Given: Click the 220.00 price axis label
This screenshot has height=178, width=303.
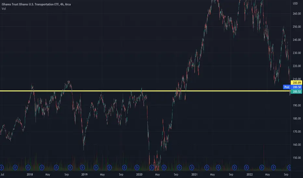Looking at the screenshot, I should [x=297, y=66].
